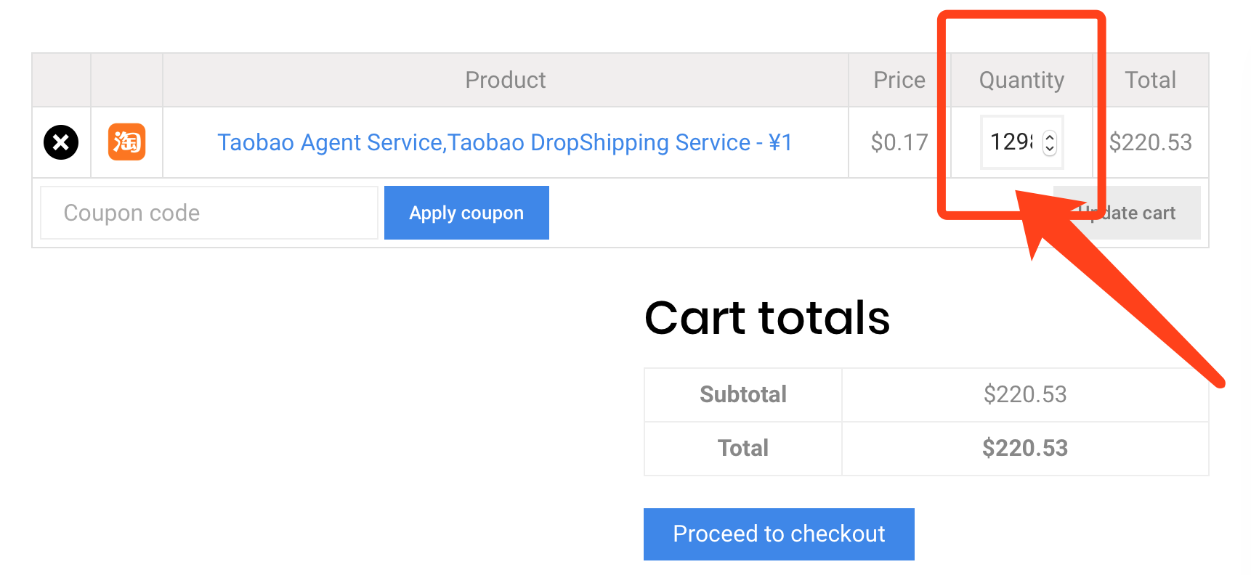This screenshot has height=575, width=1251.
Task: Decrease quantity with the stepper down arrow
Action: point(1049,147)
